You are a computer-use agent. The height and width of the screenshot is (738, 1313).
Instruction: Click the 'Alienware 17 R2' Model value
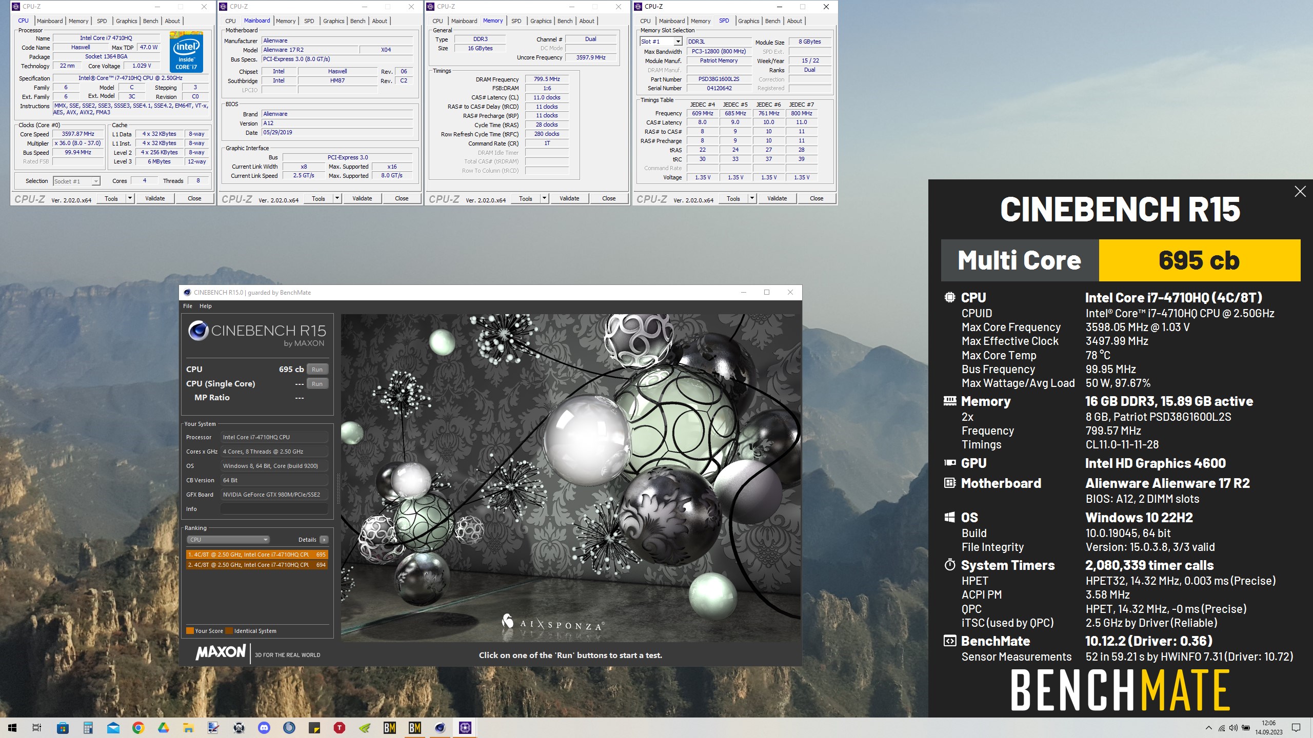click(x=309, y=50)
